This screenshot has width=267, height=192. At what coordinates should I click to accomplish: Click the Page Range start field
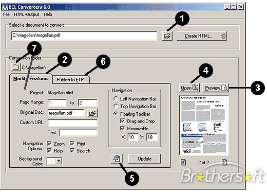click(x=57, y=103)
